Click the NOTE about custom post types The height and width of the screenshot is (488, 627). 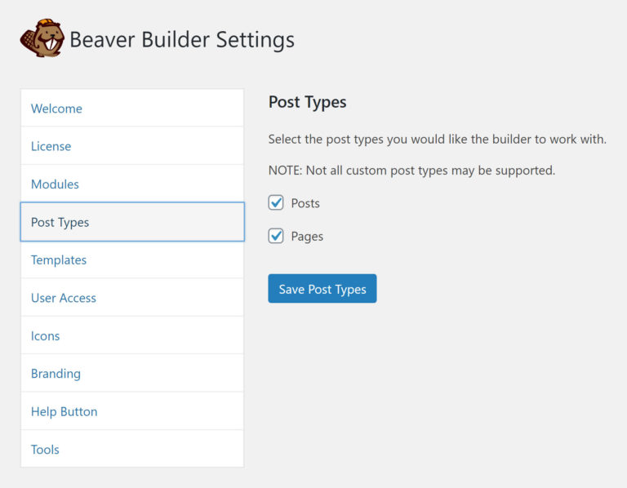pyautogui.click(x=411, y=171)
